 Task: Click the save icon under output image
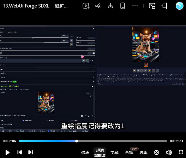(138, 71)
